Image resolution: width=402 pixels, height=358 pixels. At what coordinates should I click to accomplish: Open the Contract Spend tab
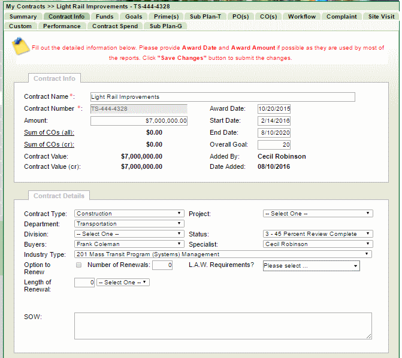coord(114,26)
